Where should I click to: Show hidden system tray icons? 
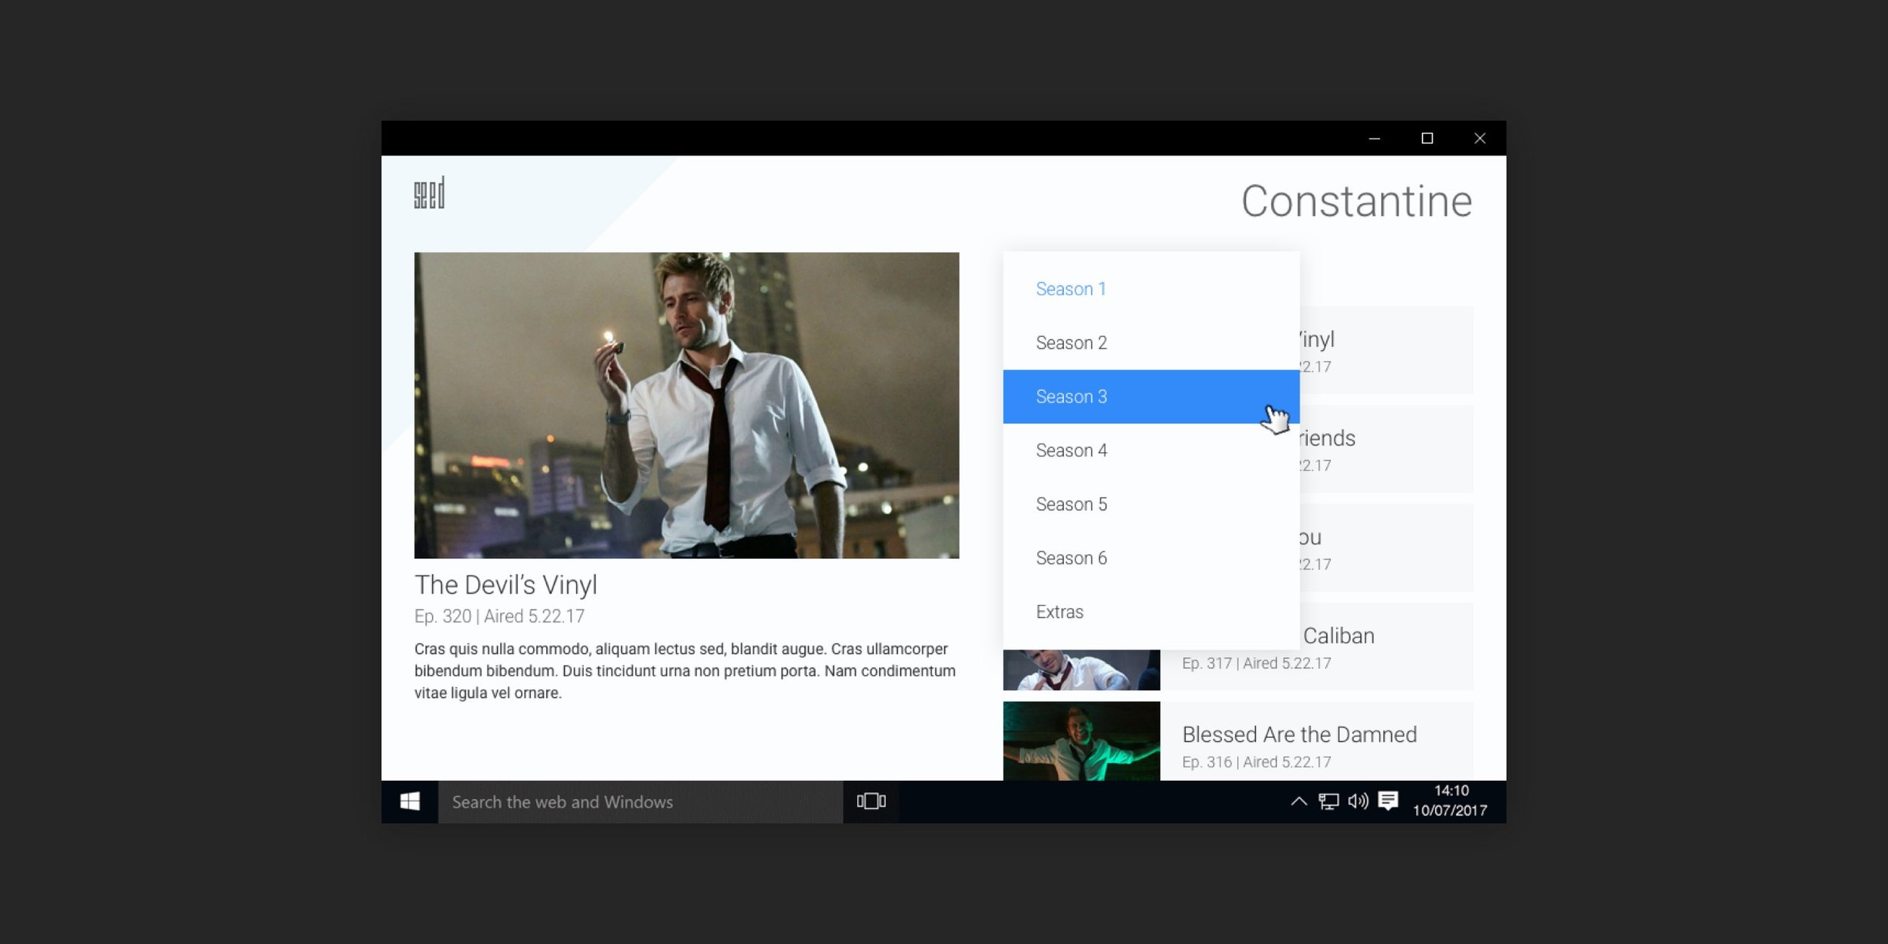(x=1298, y=801)
